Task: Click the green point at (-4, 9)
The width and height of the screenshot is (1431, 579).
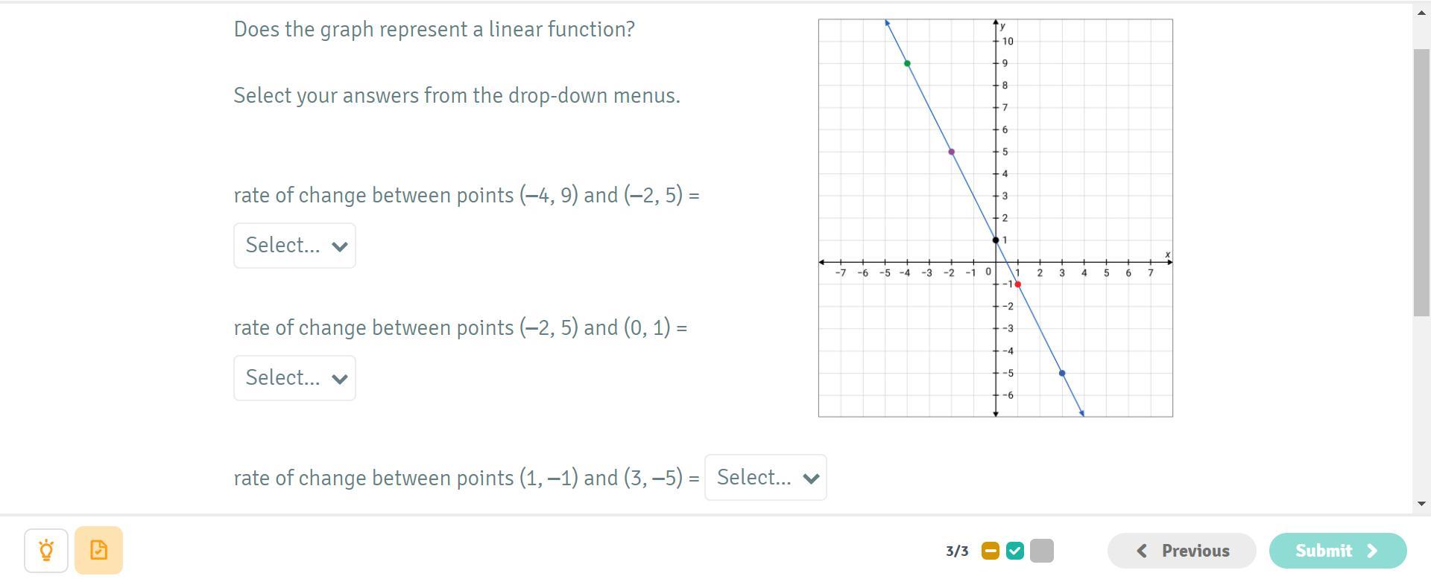Action: click(x=907, y=63)
